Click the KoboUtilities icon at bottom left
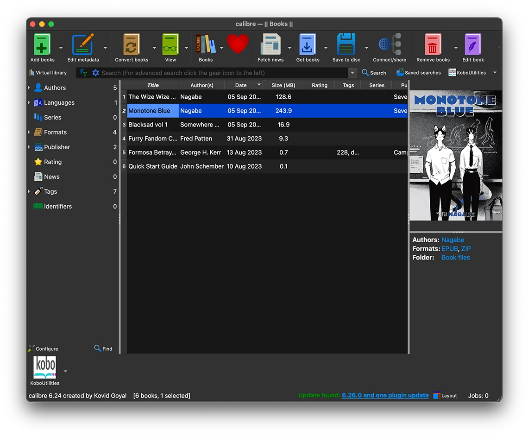 coord(45,367)
